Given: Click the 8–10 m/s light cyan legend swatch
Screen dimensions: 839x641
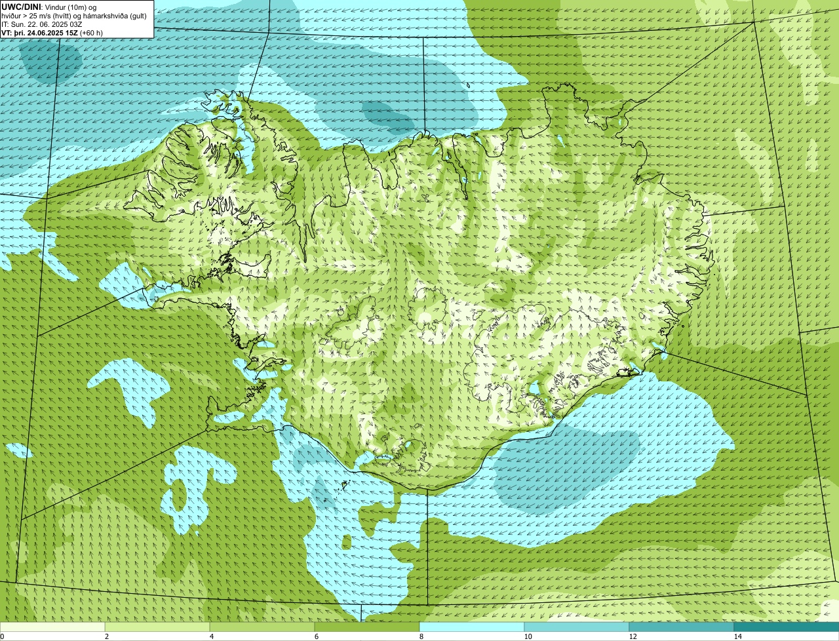Looking at the screenshot, I should pyautogui.click(x=472, y=627).
